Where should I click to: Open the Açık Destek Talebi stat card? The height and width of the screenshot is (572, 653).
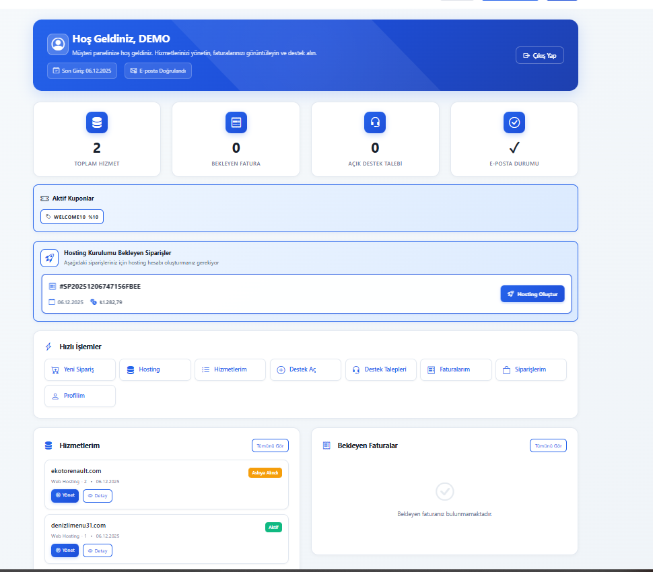point(375,139)
